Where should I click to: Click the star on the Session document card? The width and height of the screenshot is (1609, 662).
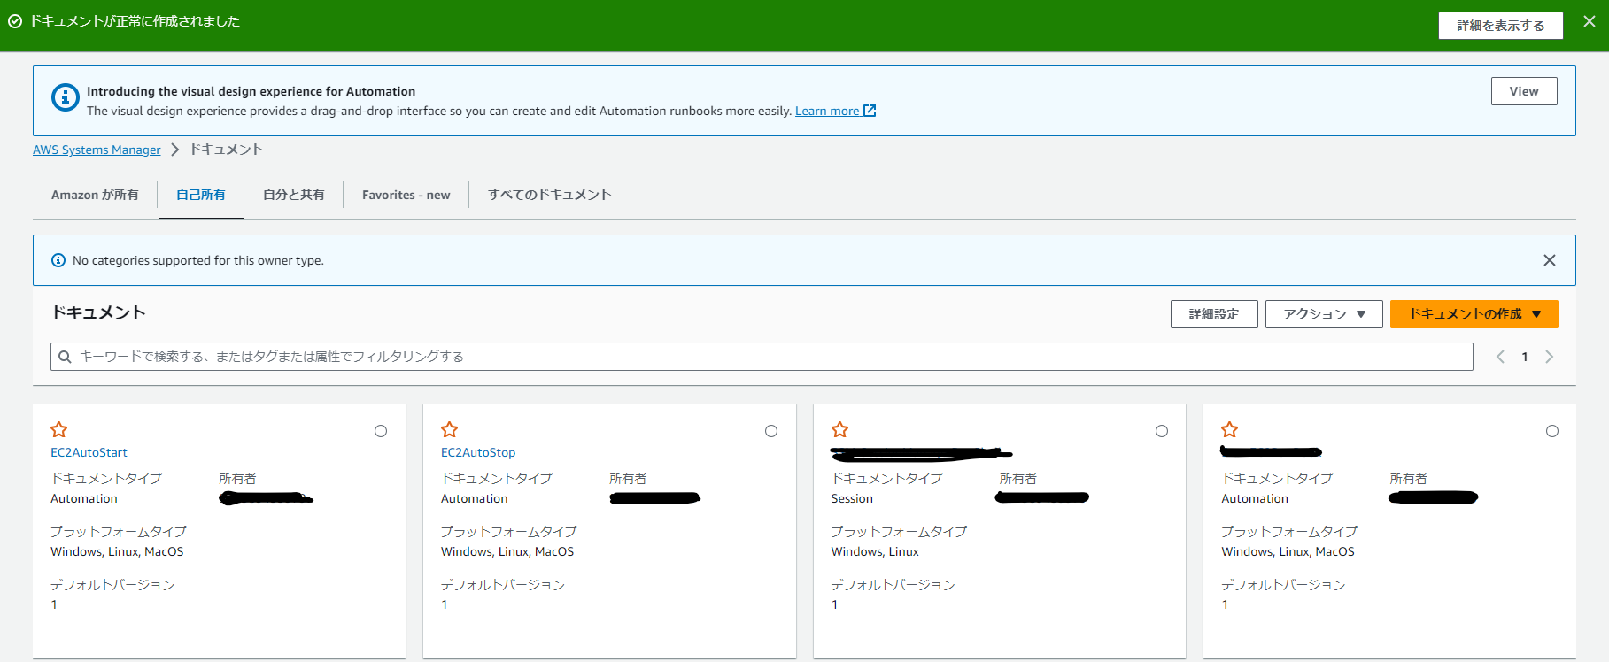pos(840,429)
